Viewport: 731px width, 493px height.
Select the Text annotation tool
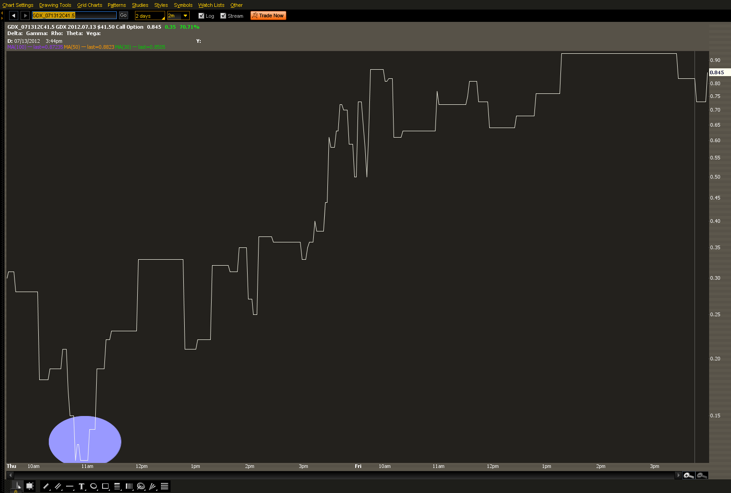(82, 486)
